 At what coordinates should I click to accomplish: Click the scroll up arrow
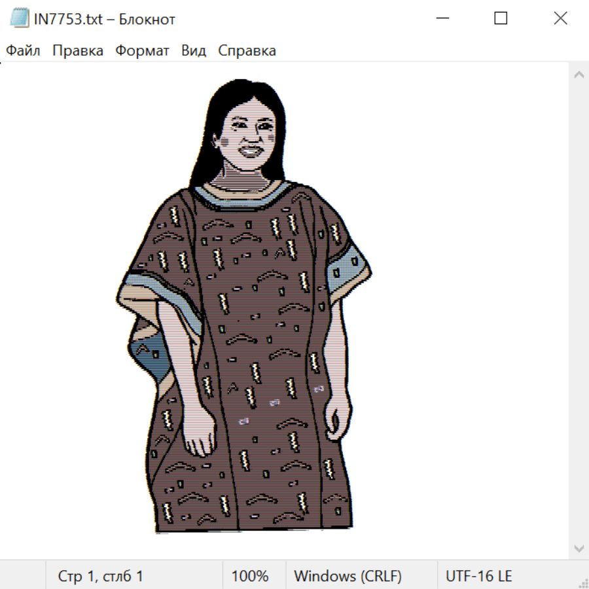579,75
